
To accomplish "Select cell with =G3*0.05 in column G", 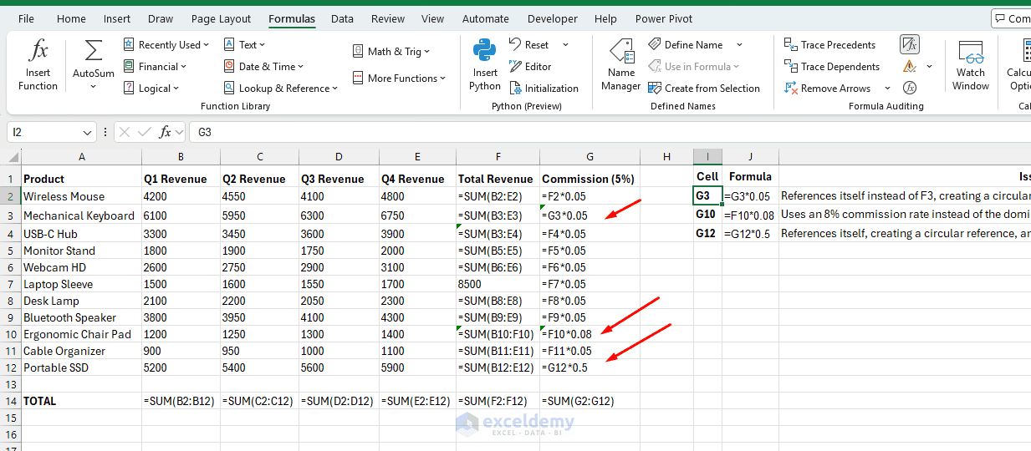I will 590,215.
